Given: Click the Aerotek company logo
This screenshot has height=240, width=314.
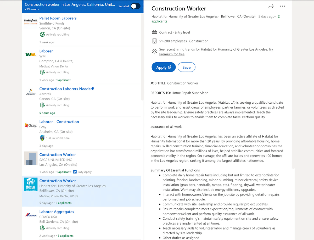Looking at the screenshot, I should 31,92.
